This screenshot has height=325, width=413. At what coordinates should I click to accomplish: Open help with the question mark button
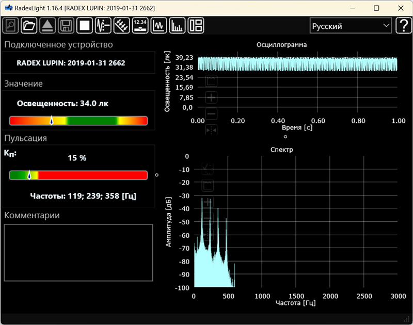pos(403,26)
